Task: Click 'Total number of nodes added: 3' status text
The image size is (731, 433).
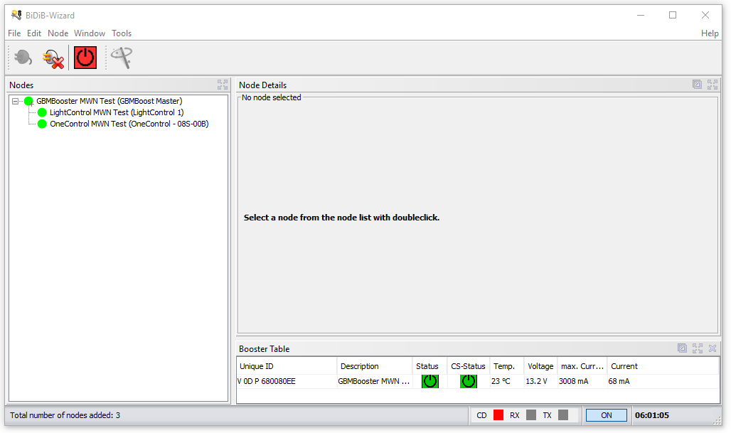Action: 65,415
